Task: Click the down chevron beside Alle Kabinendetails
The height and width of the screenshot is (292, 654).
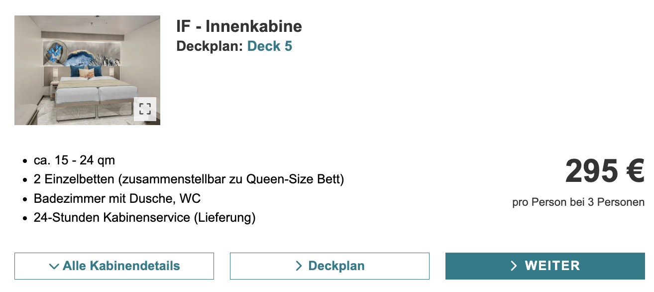Action: [54, 266]
